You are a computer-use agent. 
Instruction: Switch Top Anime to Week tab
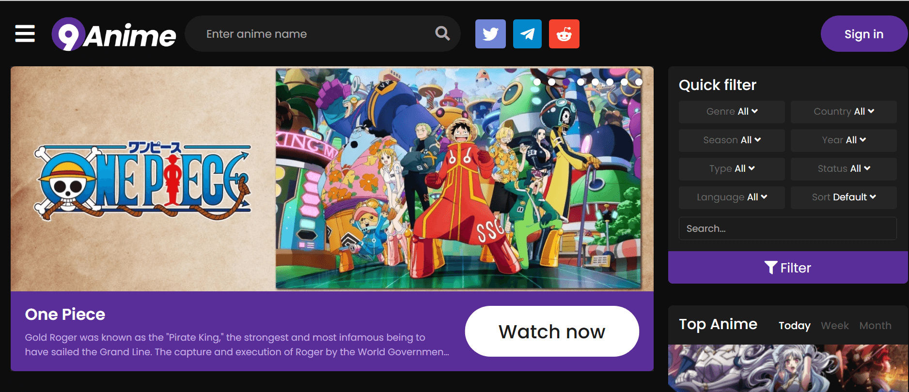[834, 326]
